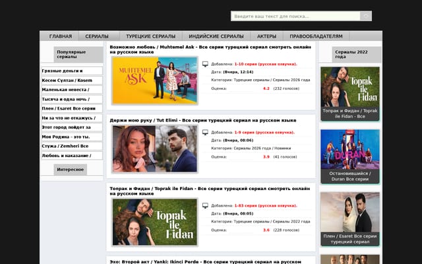Open Ни за что не откажусь link
The image size is (422, 264).
coord(72,118)
